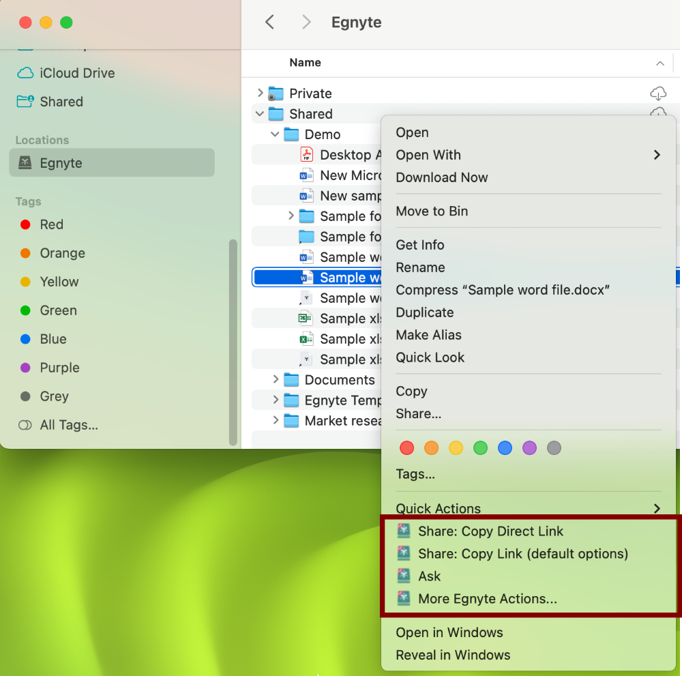Click the Word icon of New Micro file
This screenshot has width=682, height=676.
tap(307, 175)
